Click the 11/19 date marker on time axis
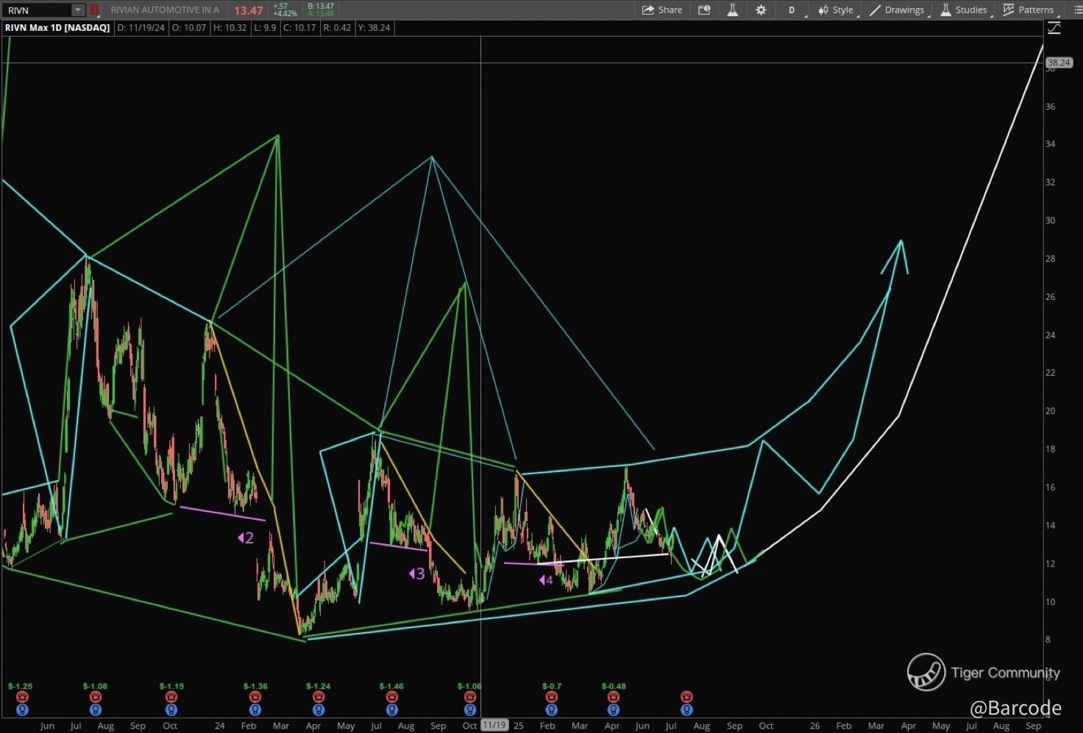 pos(494,726)
